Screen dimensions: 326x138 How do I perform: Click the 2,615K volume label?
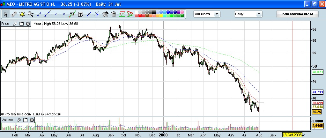point(318,126)
